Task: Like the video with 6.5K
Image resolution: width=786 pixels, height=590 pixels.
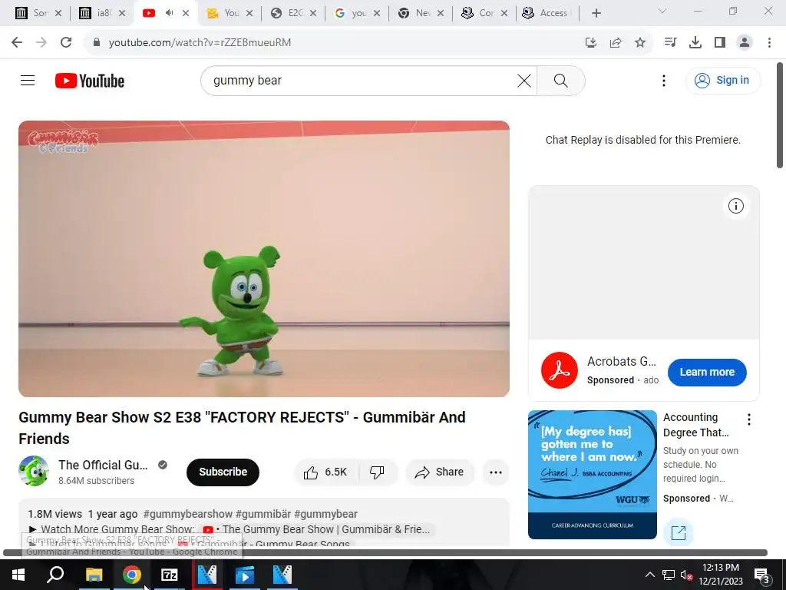Action: (325, 472)
